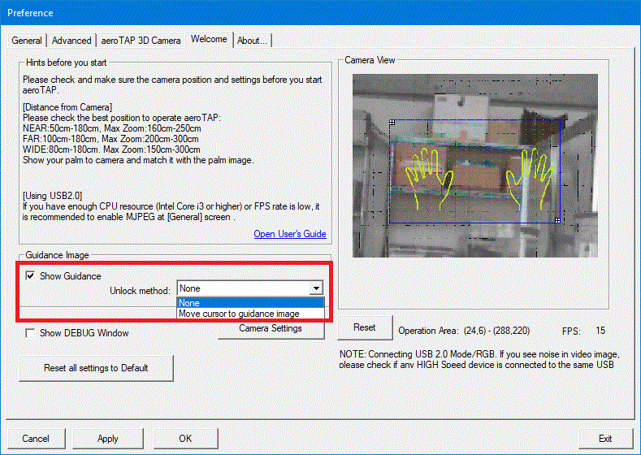Click the Unlock method combo box field
Viewport: 641px width, 455px height.
249,288
